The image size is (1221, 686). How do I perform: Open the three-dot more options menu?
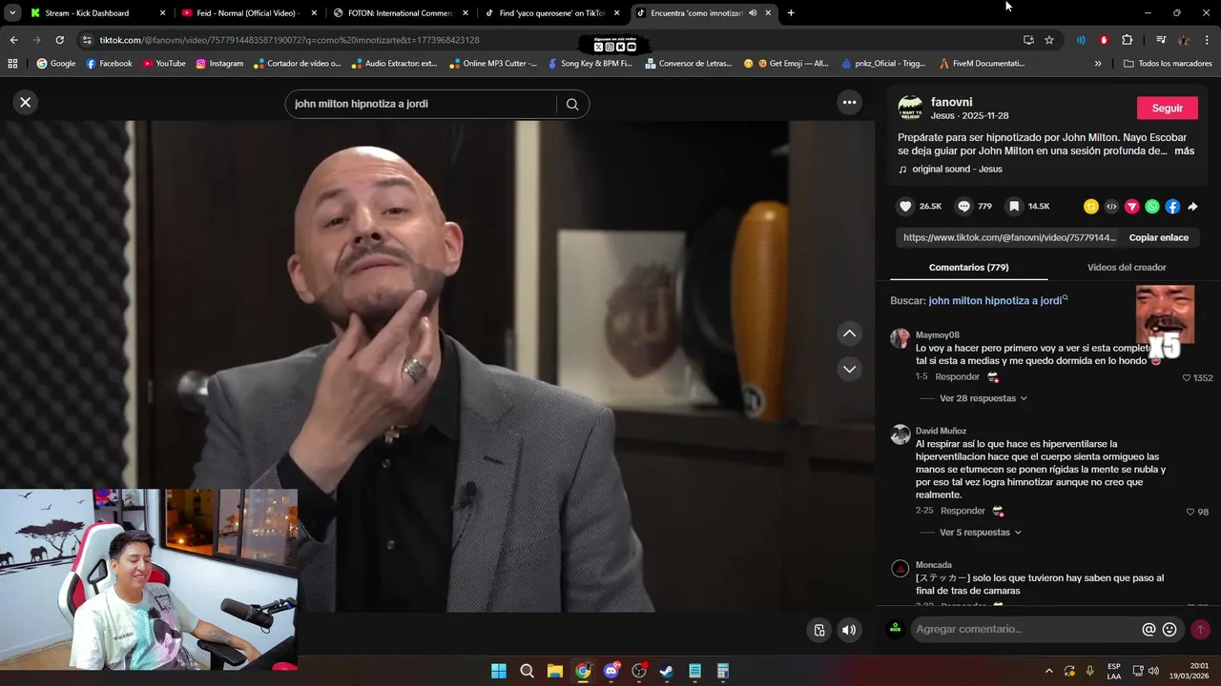pyautogui.click(x=849, y=102)
